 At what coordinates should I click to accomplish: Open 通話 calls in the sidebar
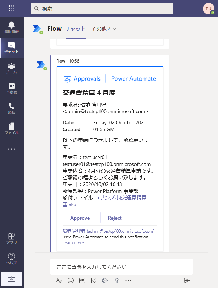click(12, 108)
